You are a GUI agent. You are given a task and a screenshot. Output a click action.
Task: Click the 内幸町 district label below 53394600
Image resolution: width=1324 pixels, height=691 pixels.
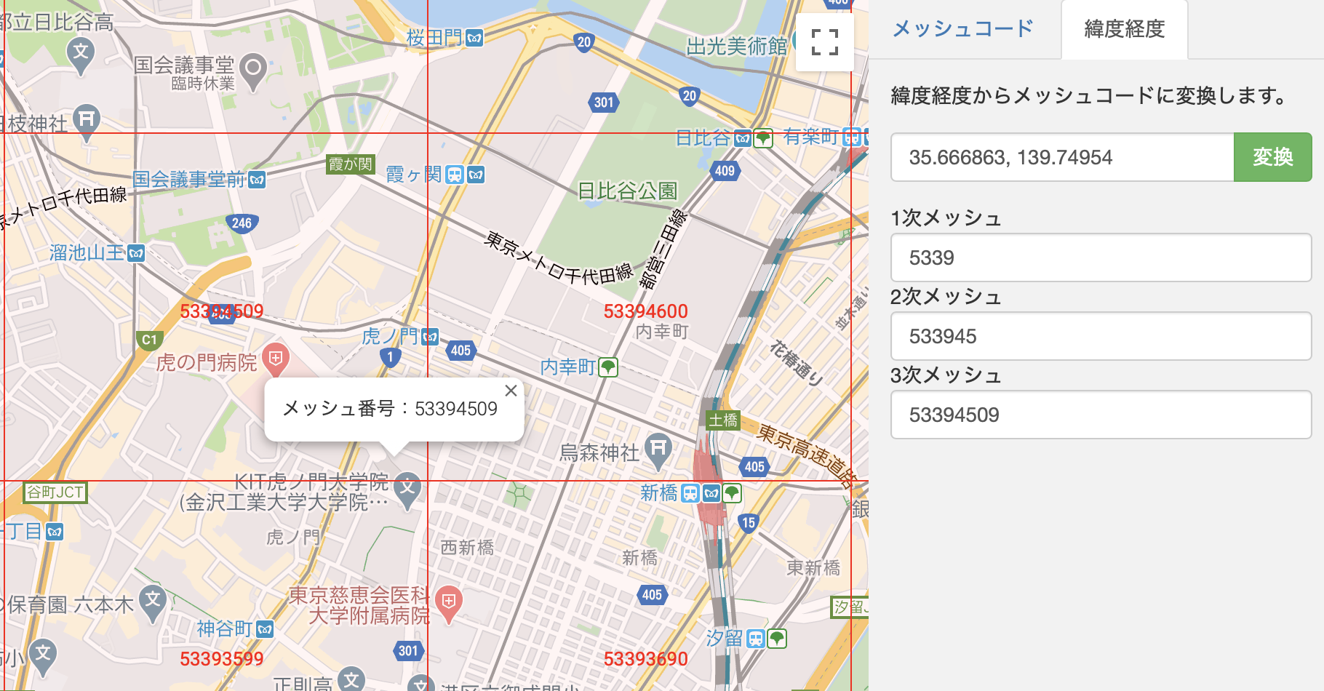(662, 332)
